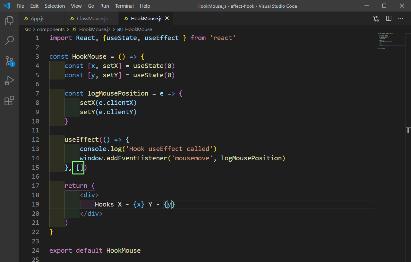Open the Terminal menu
The width and height of the screenshot is (411, 262).
tap(124, 6)
